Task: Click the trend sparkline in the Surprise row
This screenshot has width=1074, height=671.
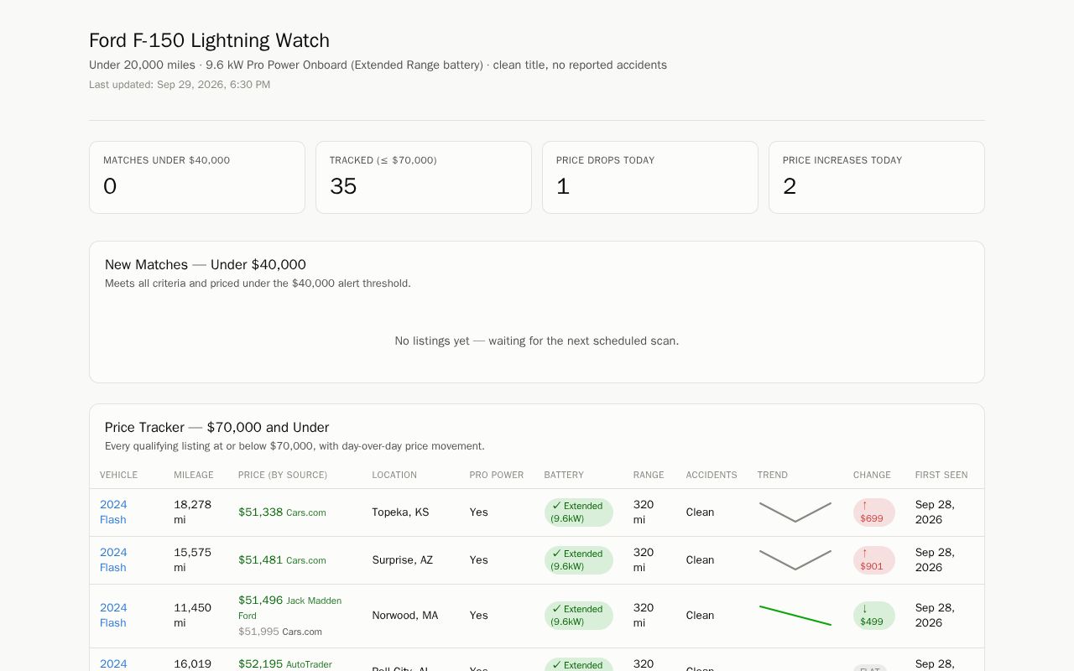Action: coord(795,559)
